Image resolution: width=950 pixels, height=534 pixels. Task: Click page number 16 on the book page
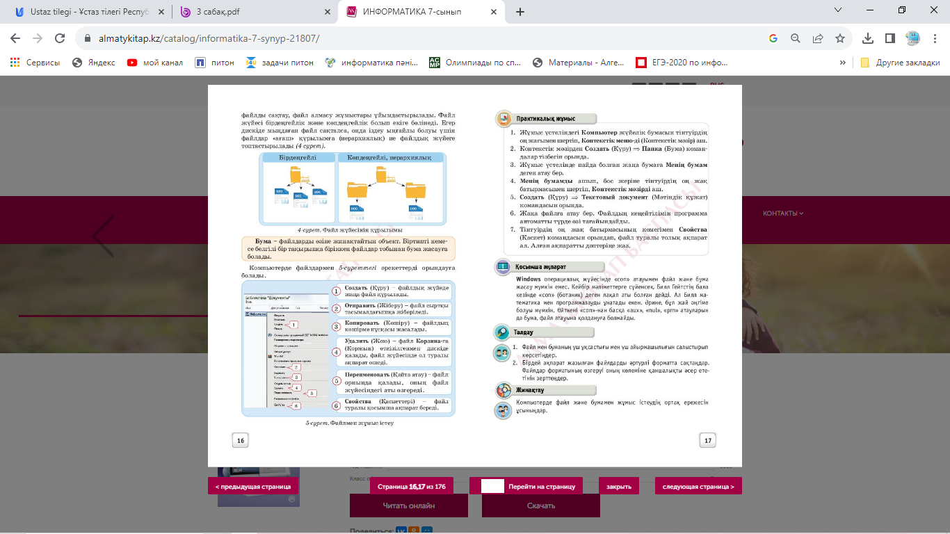(240, 440)
